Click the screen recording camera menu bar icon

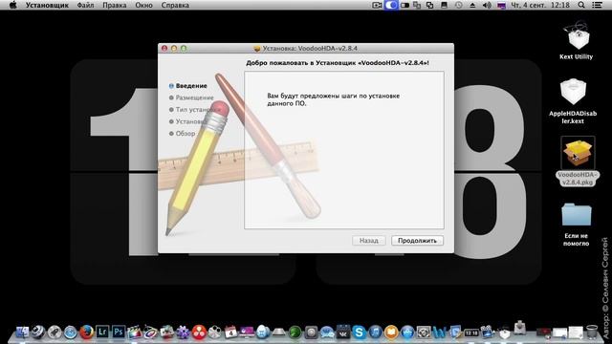[377, 5]
